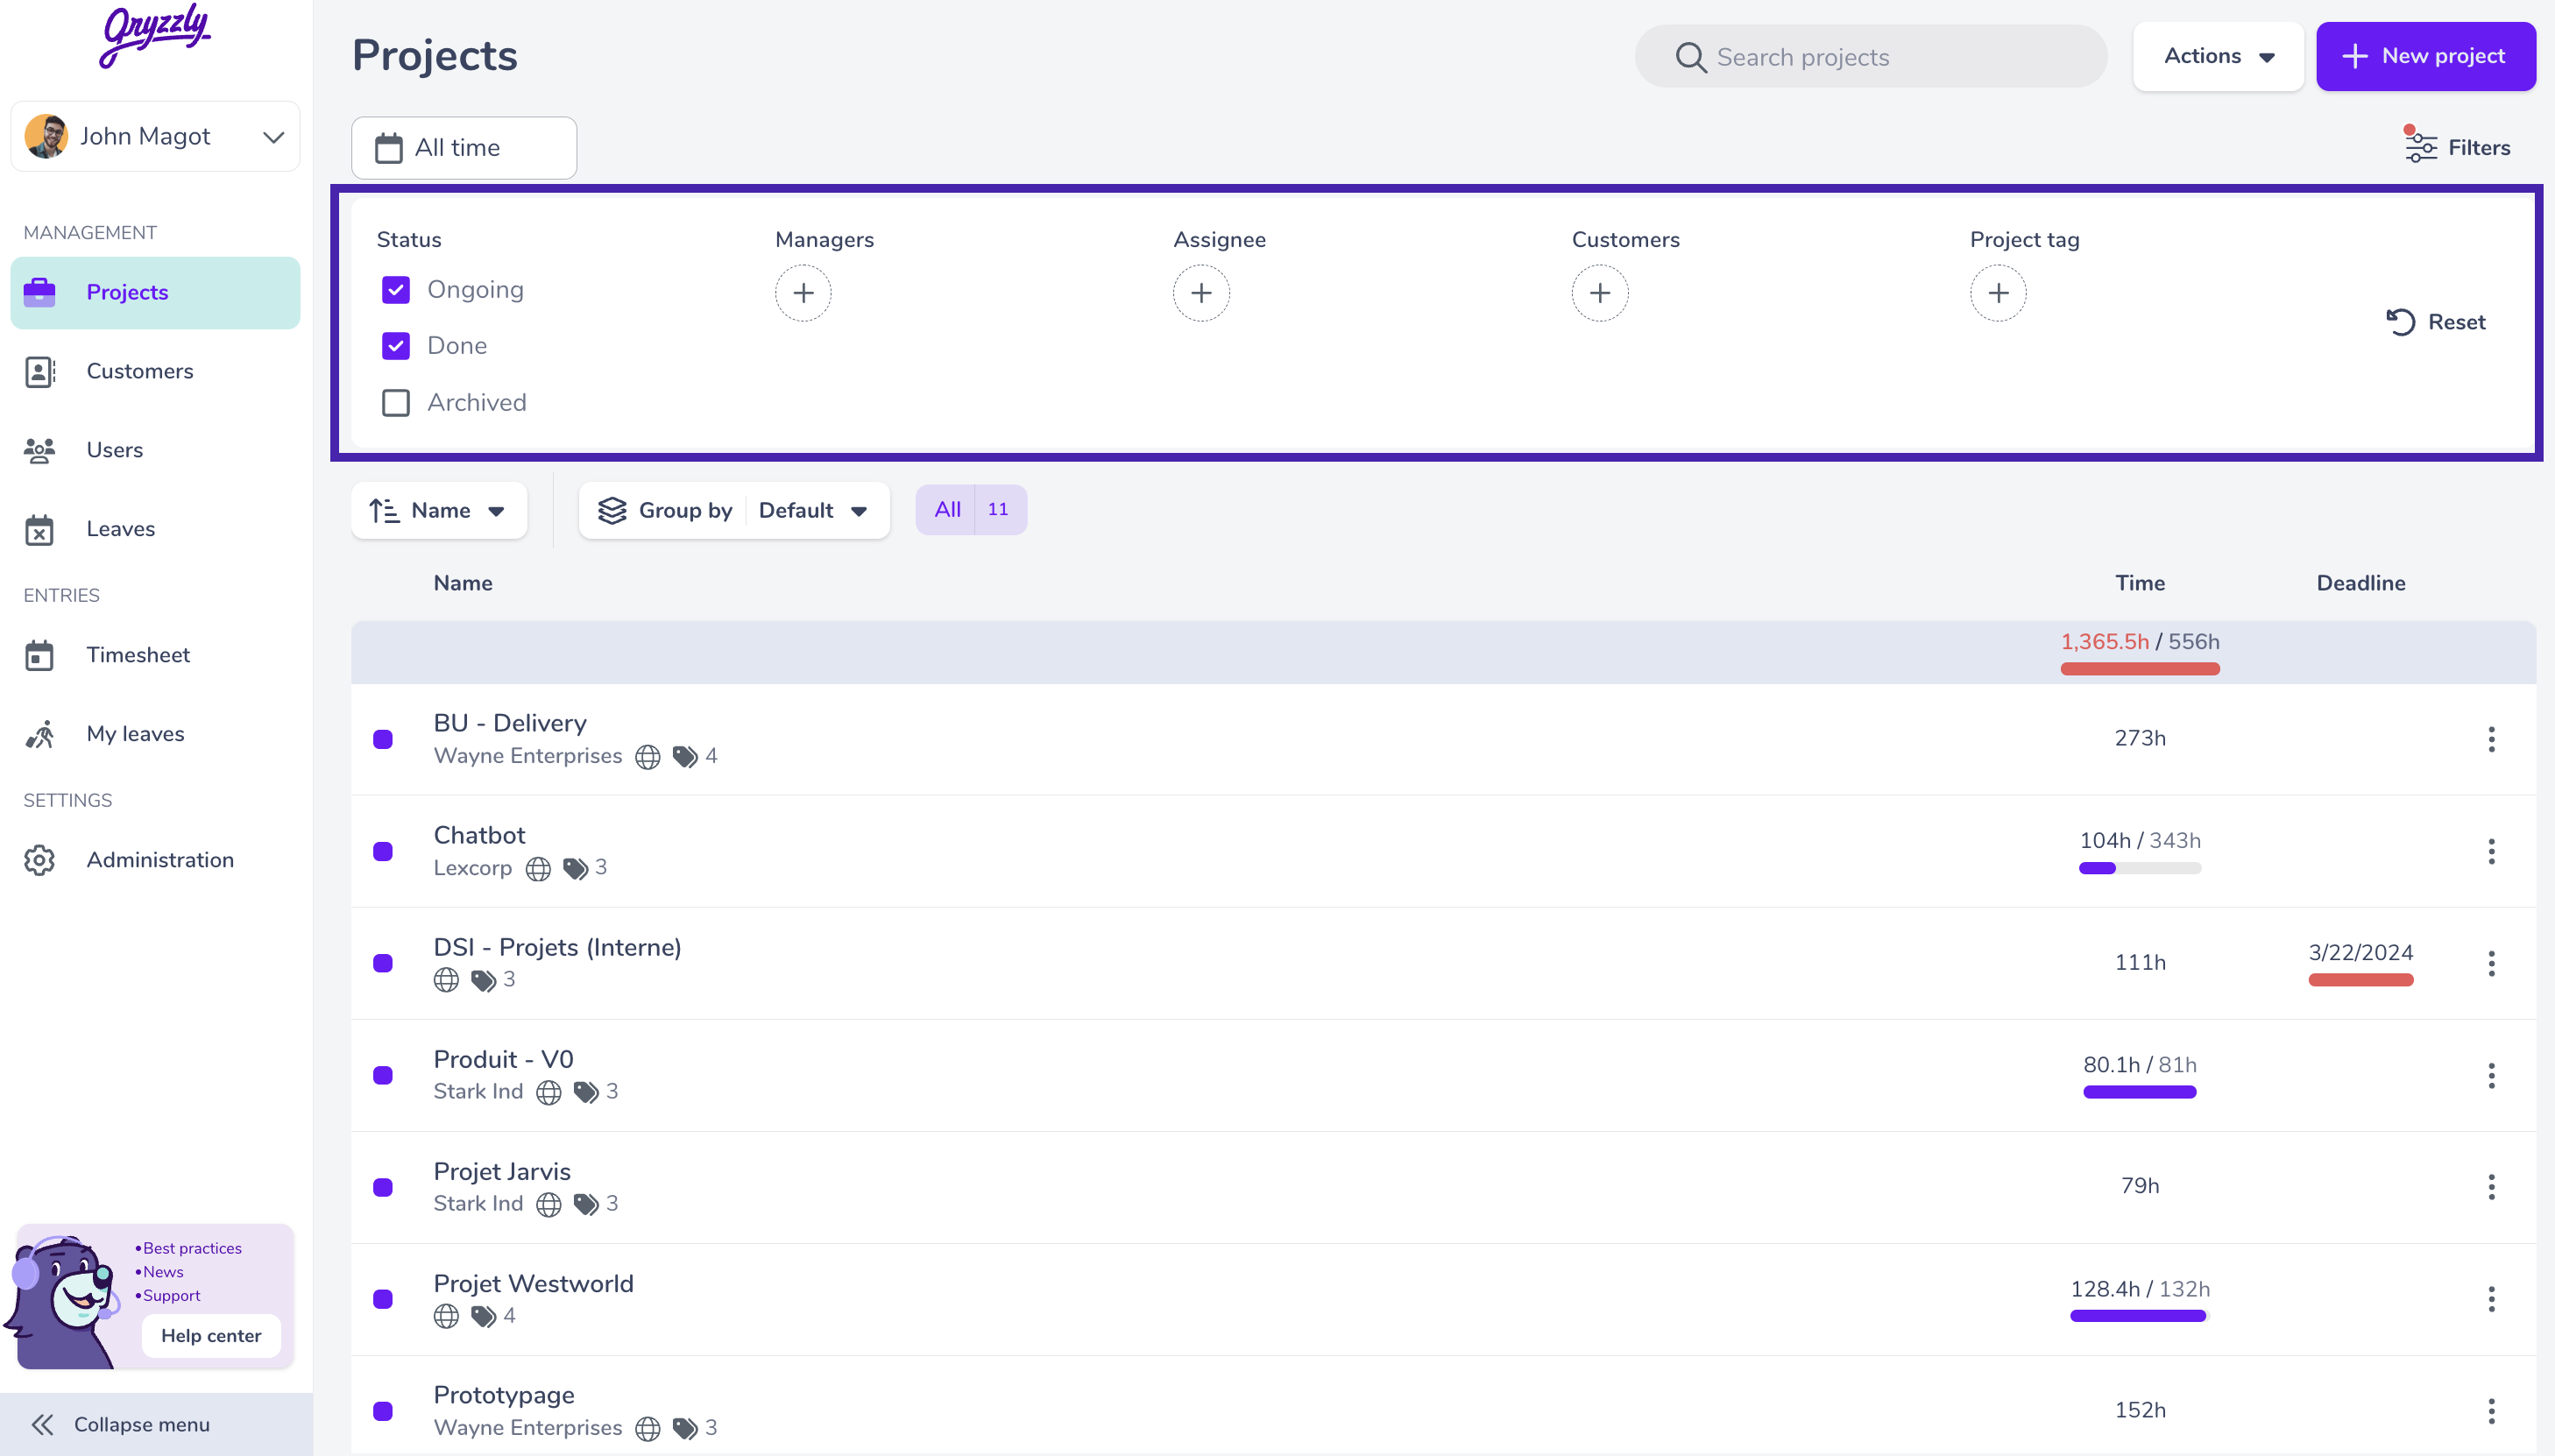Image resolution: width=2555 pixels, height=1456 pixels.
Task: Open the options menu for Projet Jarvis
Action: pos(2491,1187)
